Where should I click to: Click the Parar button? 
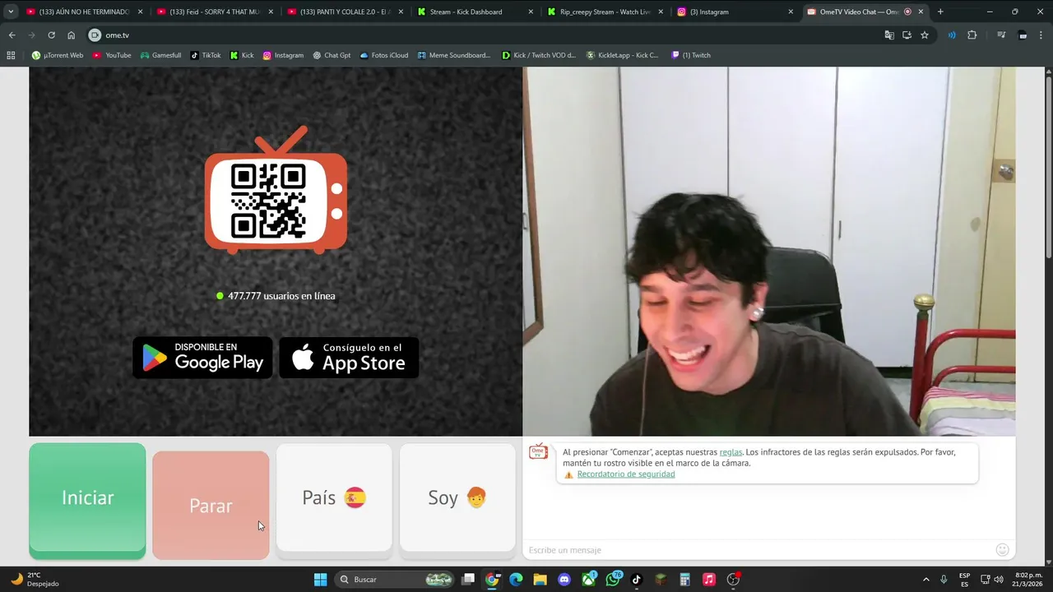211,505
